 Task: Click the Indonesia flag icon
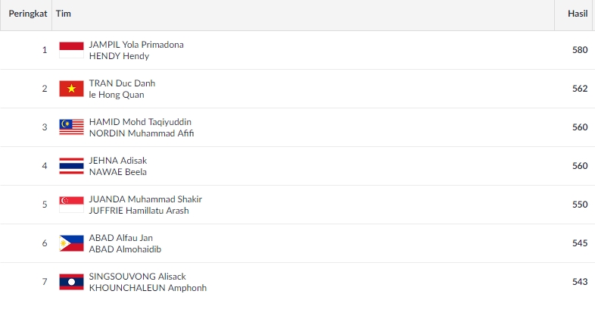click(71, 50)
